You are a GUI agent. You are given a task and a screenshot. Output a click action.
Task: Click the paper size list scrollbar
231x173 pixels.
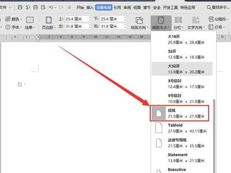tap(214, 136)
